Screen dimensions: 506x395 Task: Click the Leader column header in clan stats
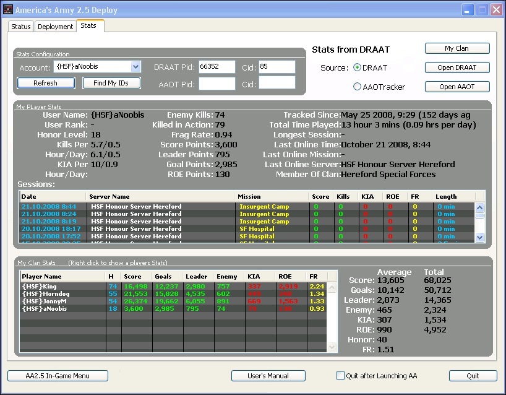[x=198, y=277]
